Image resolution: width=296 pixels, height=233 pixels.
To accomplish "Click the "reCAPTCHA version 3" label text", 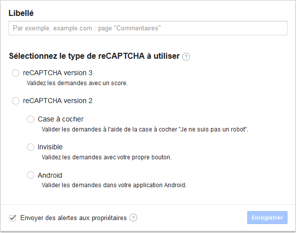I will coord(58,73).
